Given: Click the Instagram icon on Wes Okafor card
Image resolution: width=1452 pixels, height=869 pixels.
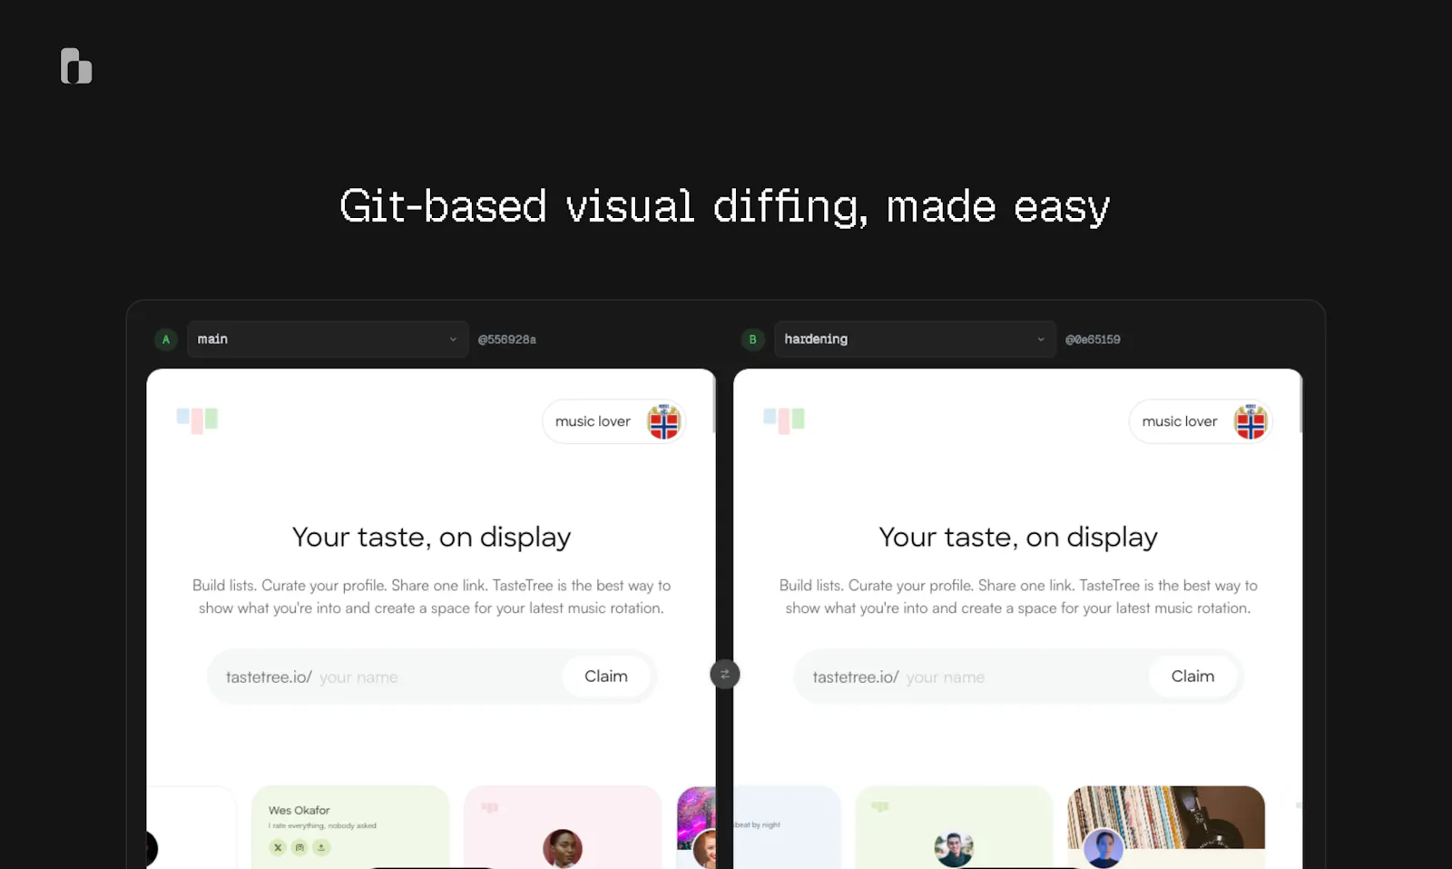Looking at the screenshot, I should pyautogui.click(x=299, y=847).
